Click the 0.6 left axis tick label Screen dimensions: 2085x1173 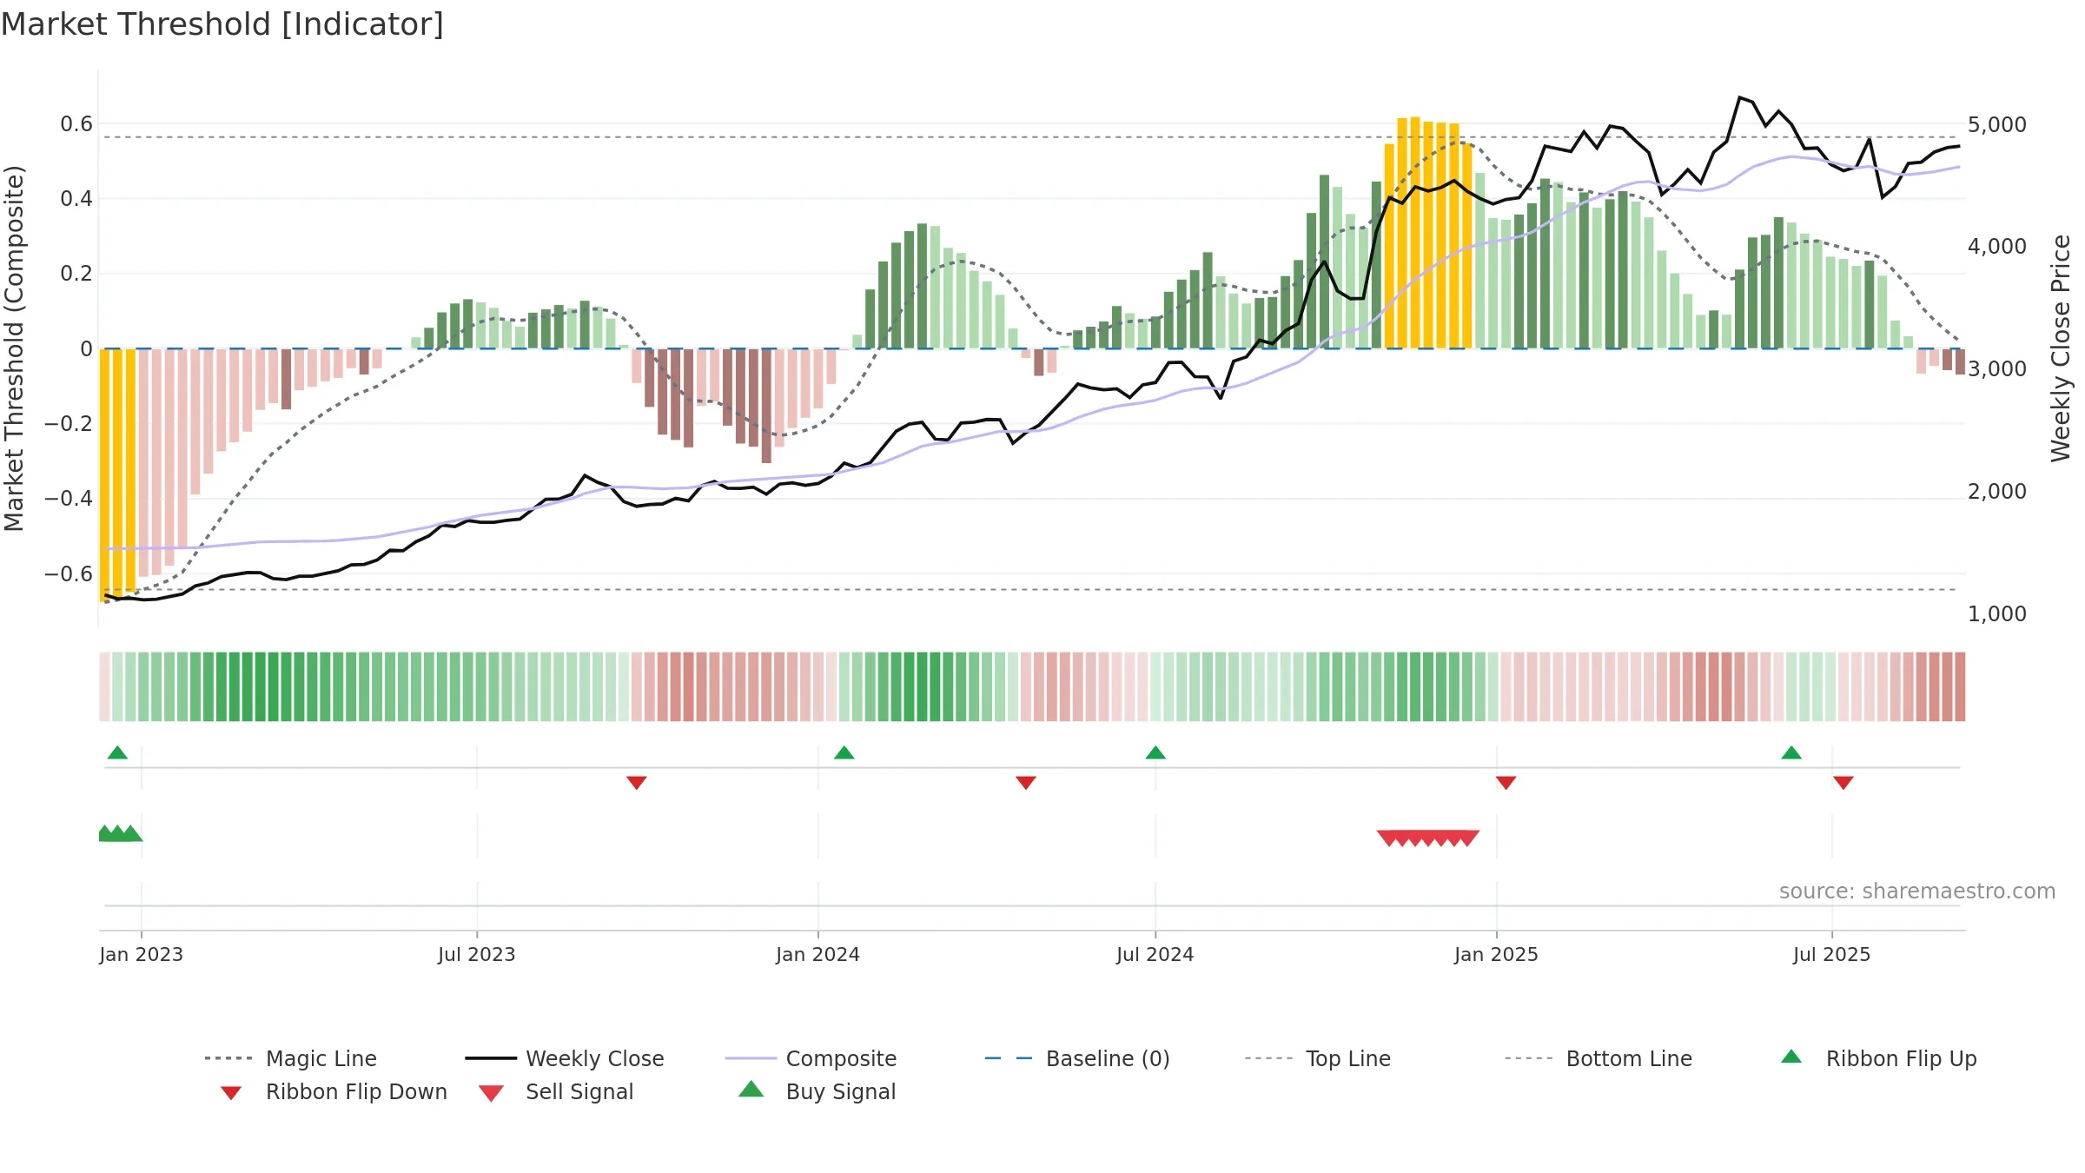[x=76, y=124]
